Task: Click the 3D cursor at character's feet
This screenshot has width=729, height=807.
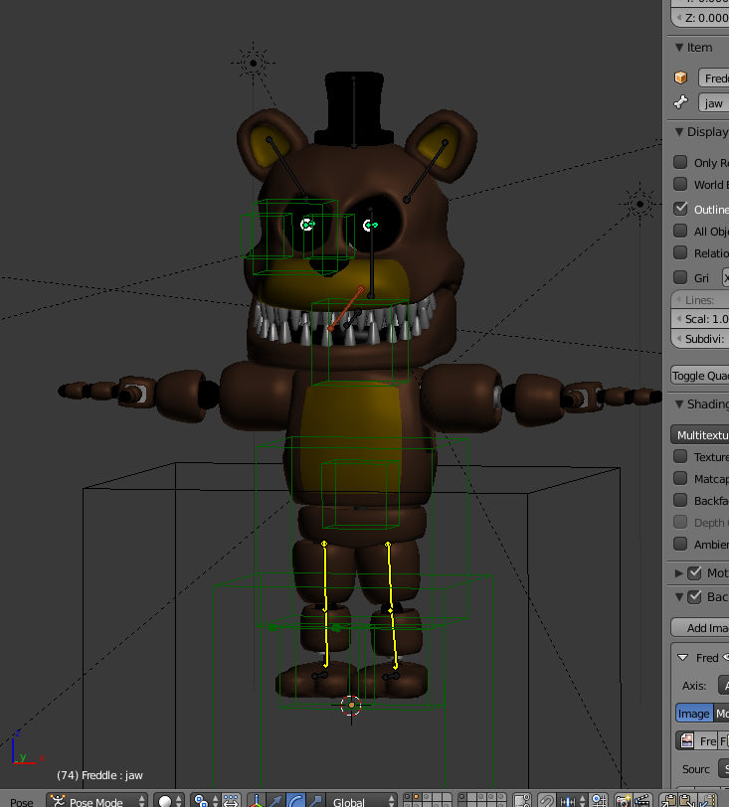Action: click(351, 705)
